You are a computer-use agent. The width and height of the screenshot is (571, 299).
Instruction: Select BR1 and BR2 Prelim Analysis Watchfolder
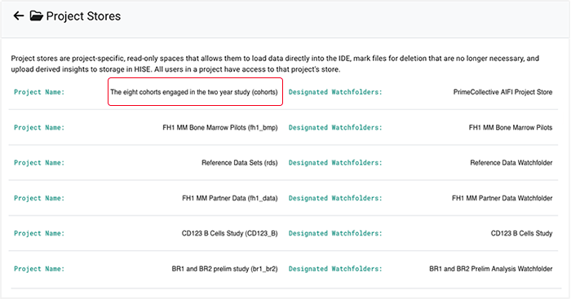(x=491, y=269)
